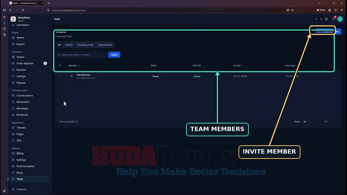The height and width of the screenshot is (195, 347).
Task: Focus the search by name or email field
Action: 81,55
